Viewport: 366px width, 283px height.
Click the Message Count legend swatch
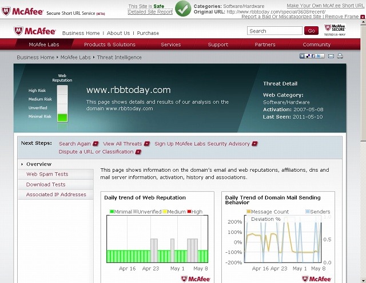point(249,212)
